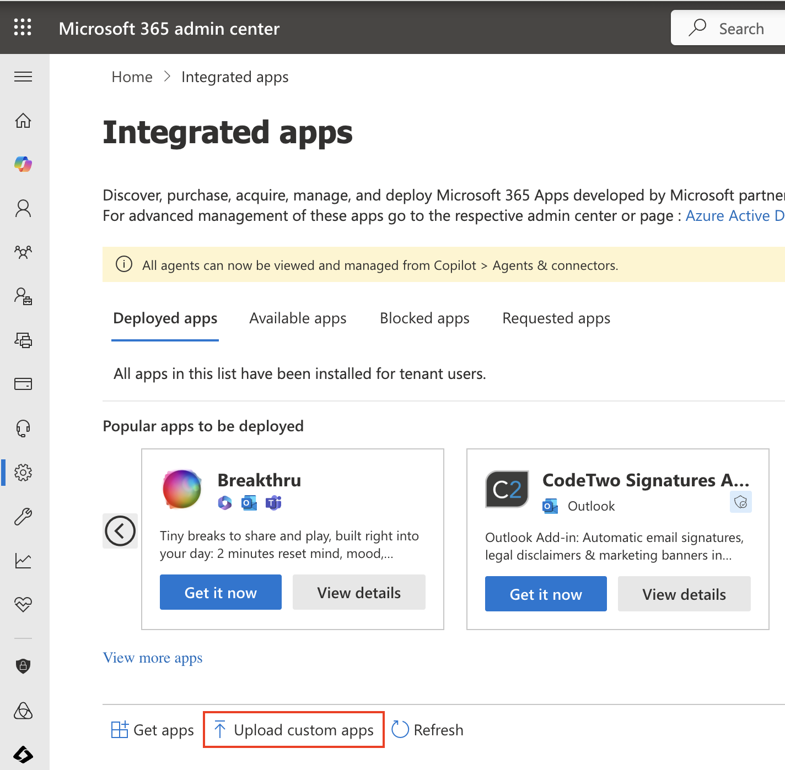Open the app launcher waffle icon
This screenshot has height=770, width=785.
point(23,27)
